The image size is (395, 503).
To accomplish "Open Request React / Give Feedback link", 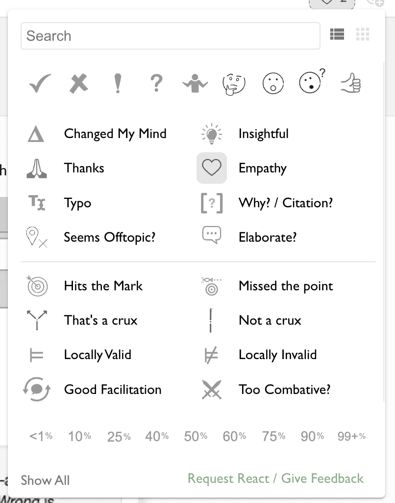I will (x=275, y=479).
